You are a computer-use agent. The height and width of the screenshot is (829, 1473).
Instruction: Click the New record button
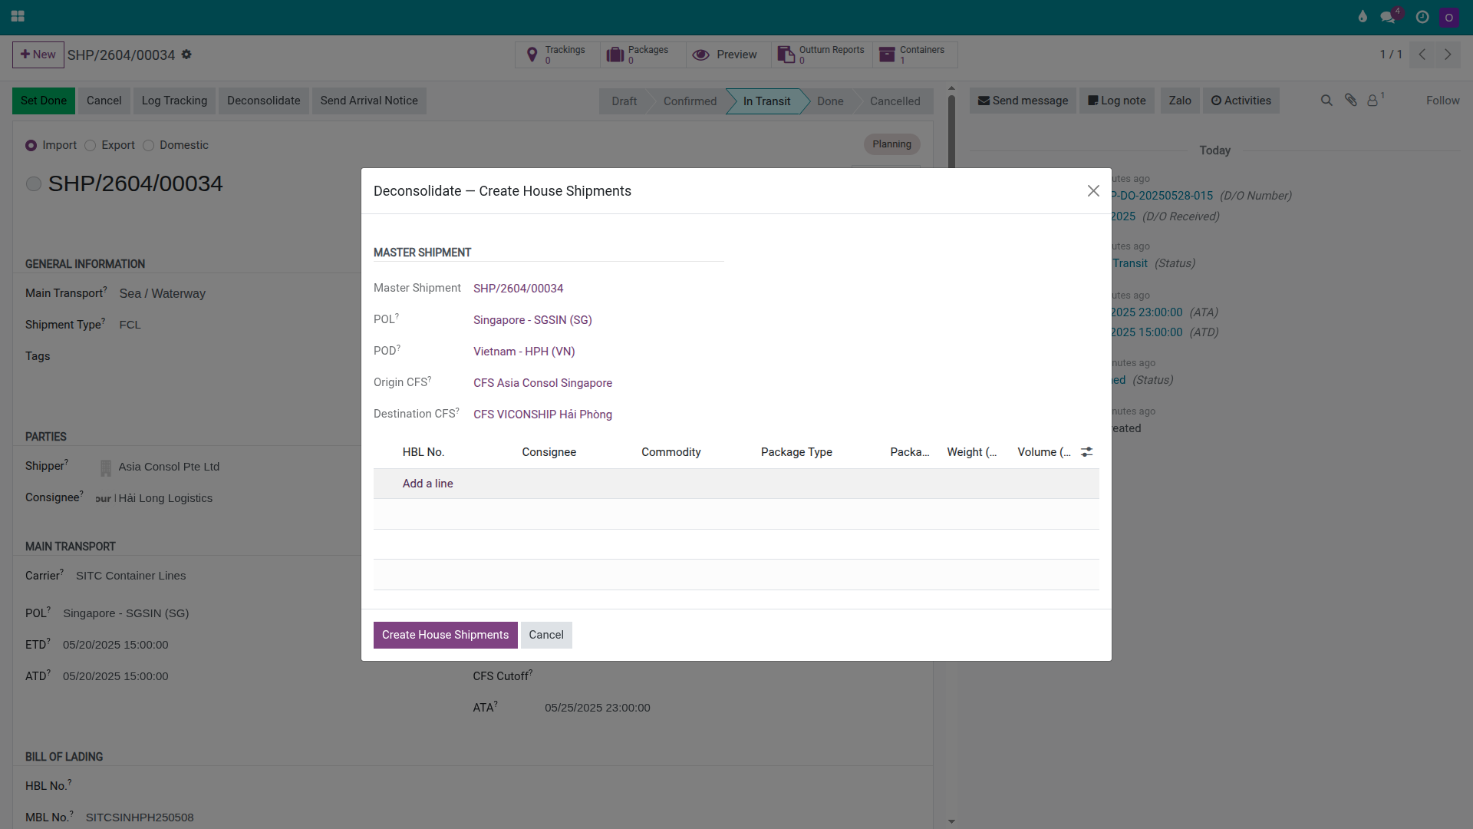(x=38, y=54)
